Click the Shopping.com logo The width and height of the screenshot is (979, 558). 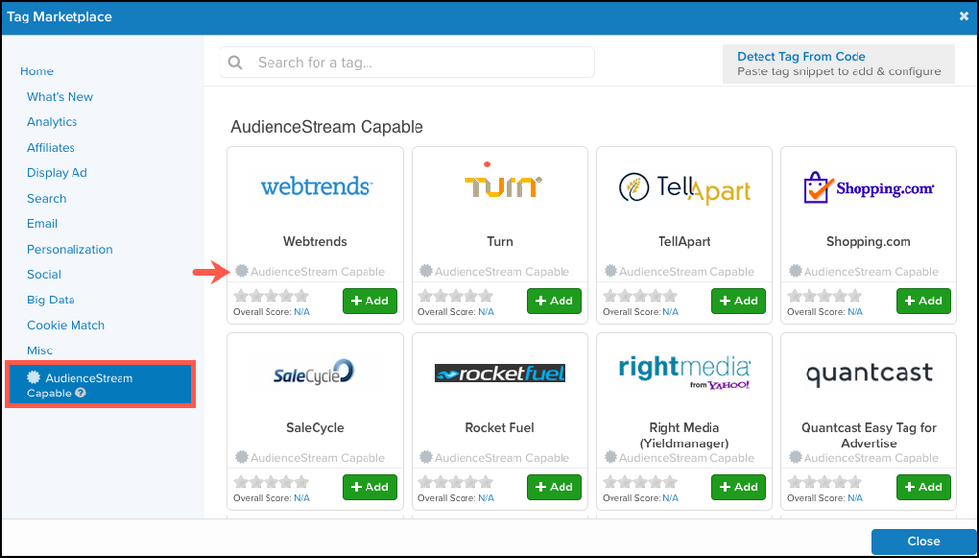coord(868,188)
